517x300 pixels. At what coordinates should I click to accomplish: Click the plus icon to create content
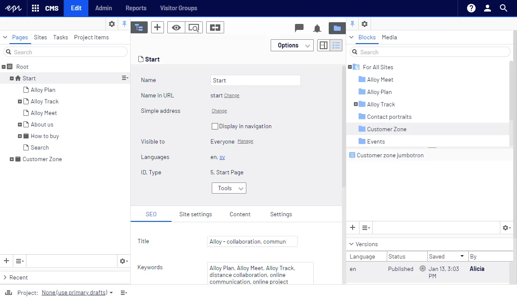point(158,27)
